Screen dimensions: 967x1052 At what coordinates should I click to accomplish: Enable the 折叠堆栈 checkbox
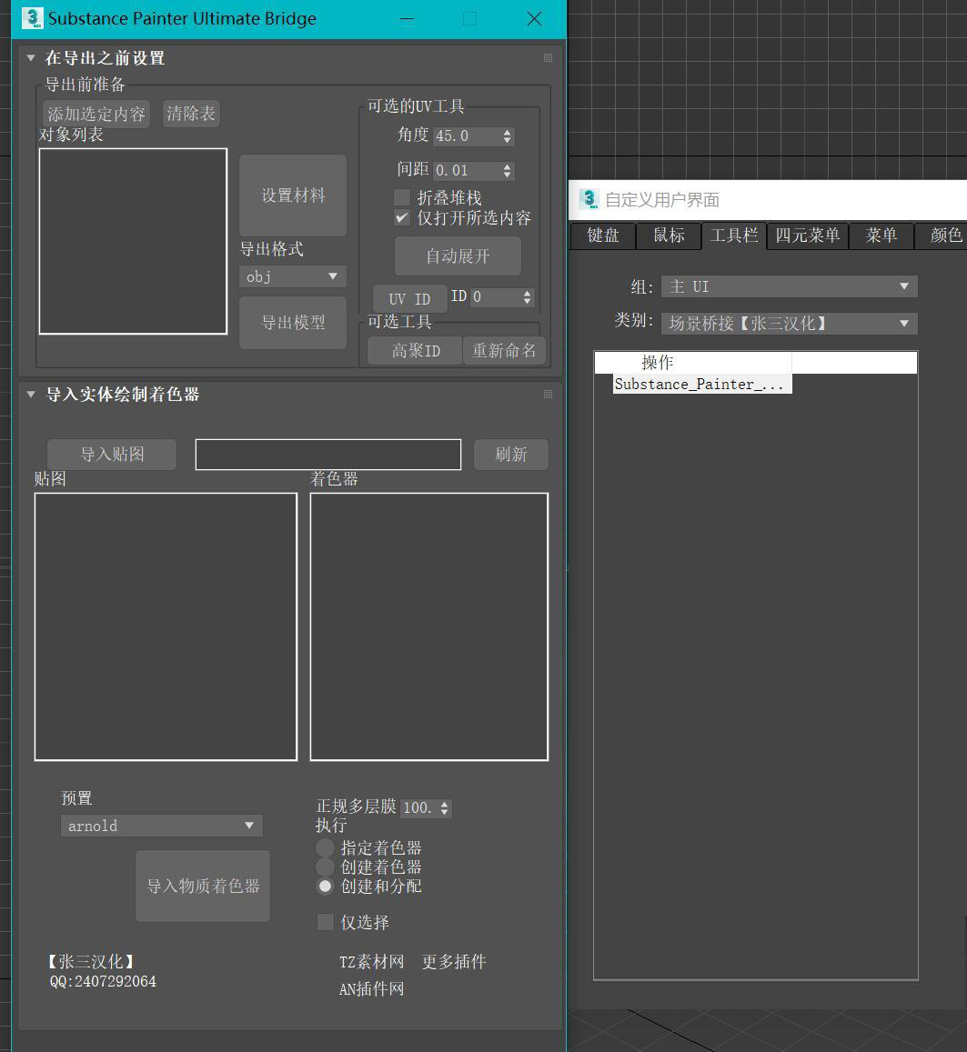click(401, 196)
